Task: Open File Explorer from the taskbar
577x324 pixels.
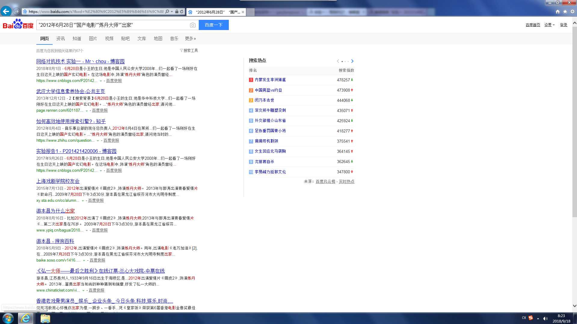Action: click(x=45, y=318)
